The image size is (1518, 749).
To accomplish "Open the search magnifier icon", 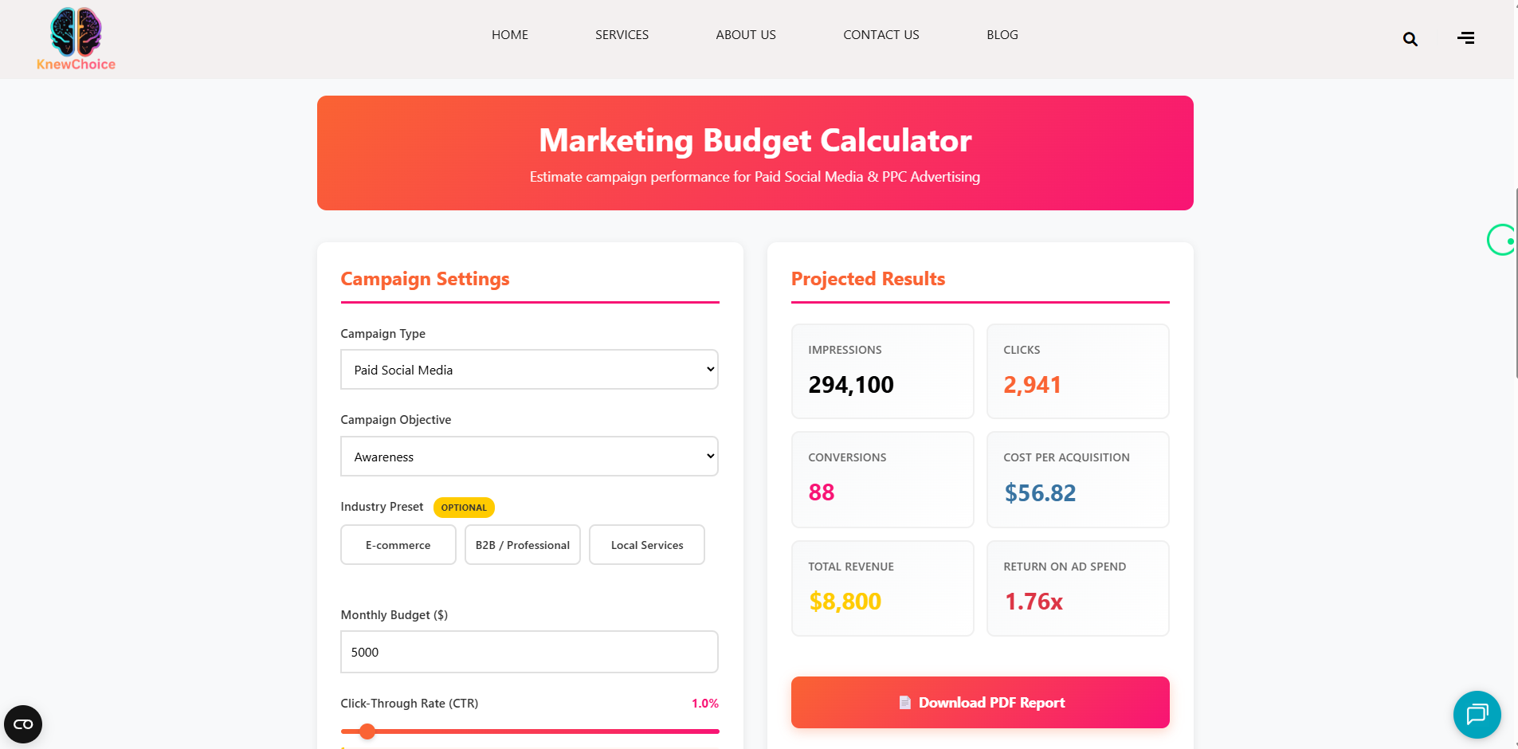I will click(x=1410, y=39).
